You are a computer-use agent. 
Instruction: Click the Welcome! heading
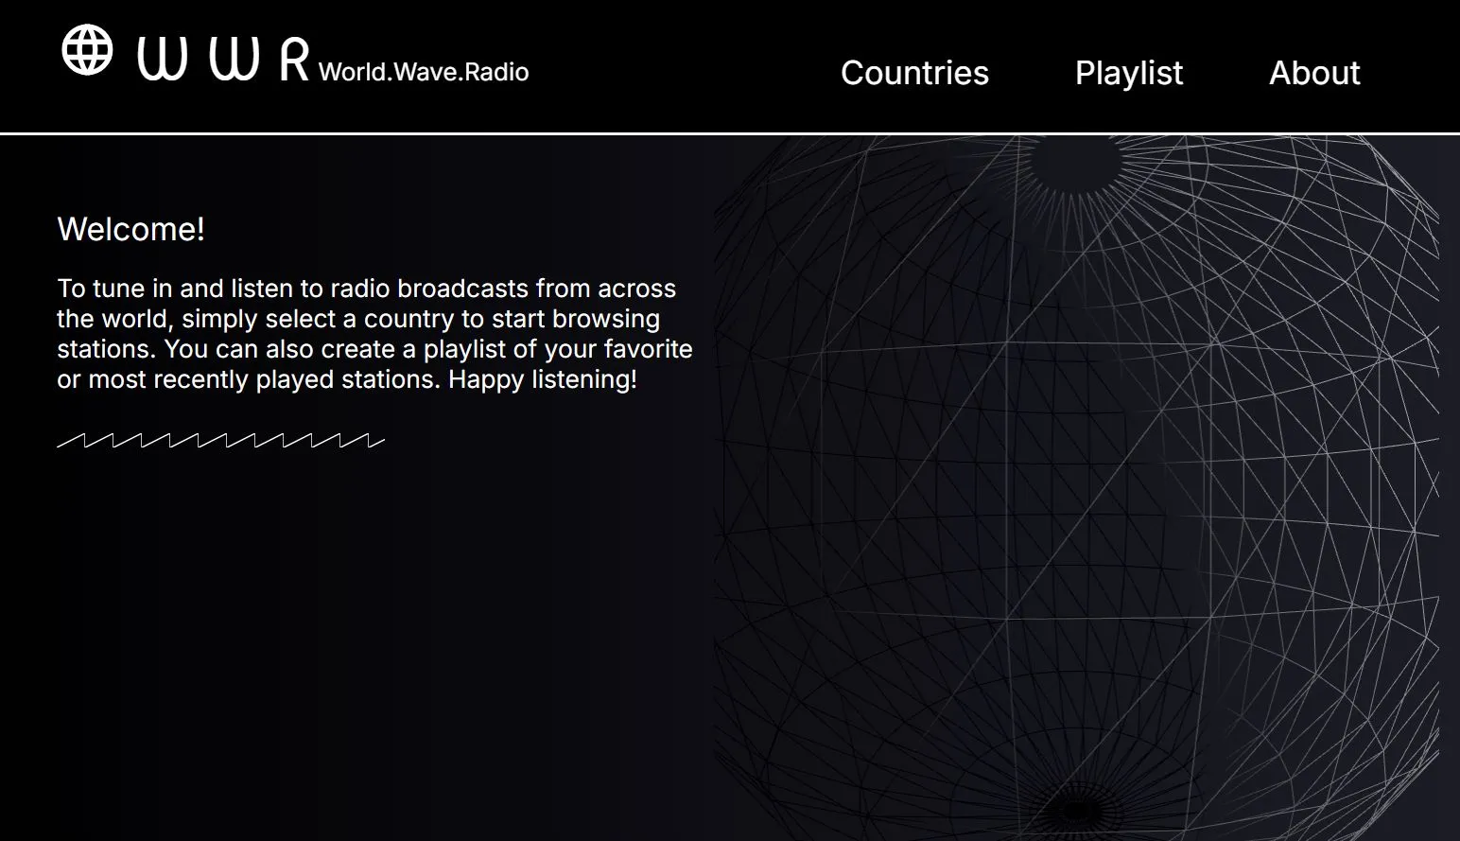click(131, 228)
